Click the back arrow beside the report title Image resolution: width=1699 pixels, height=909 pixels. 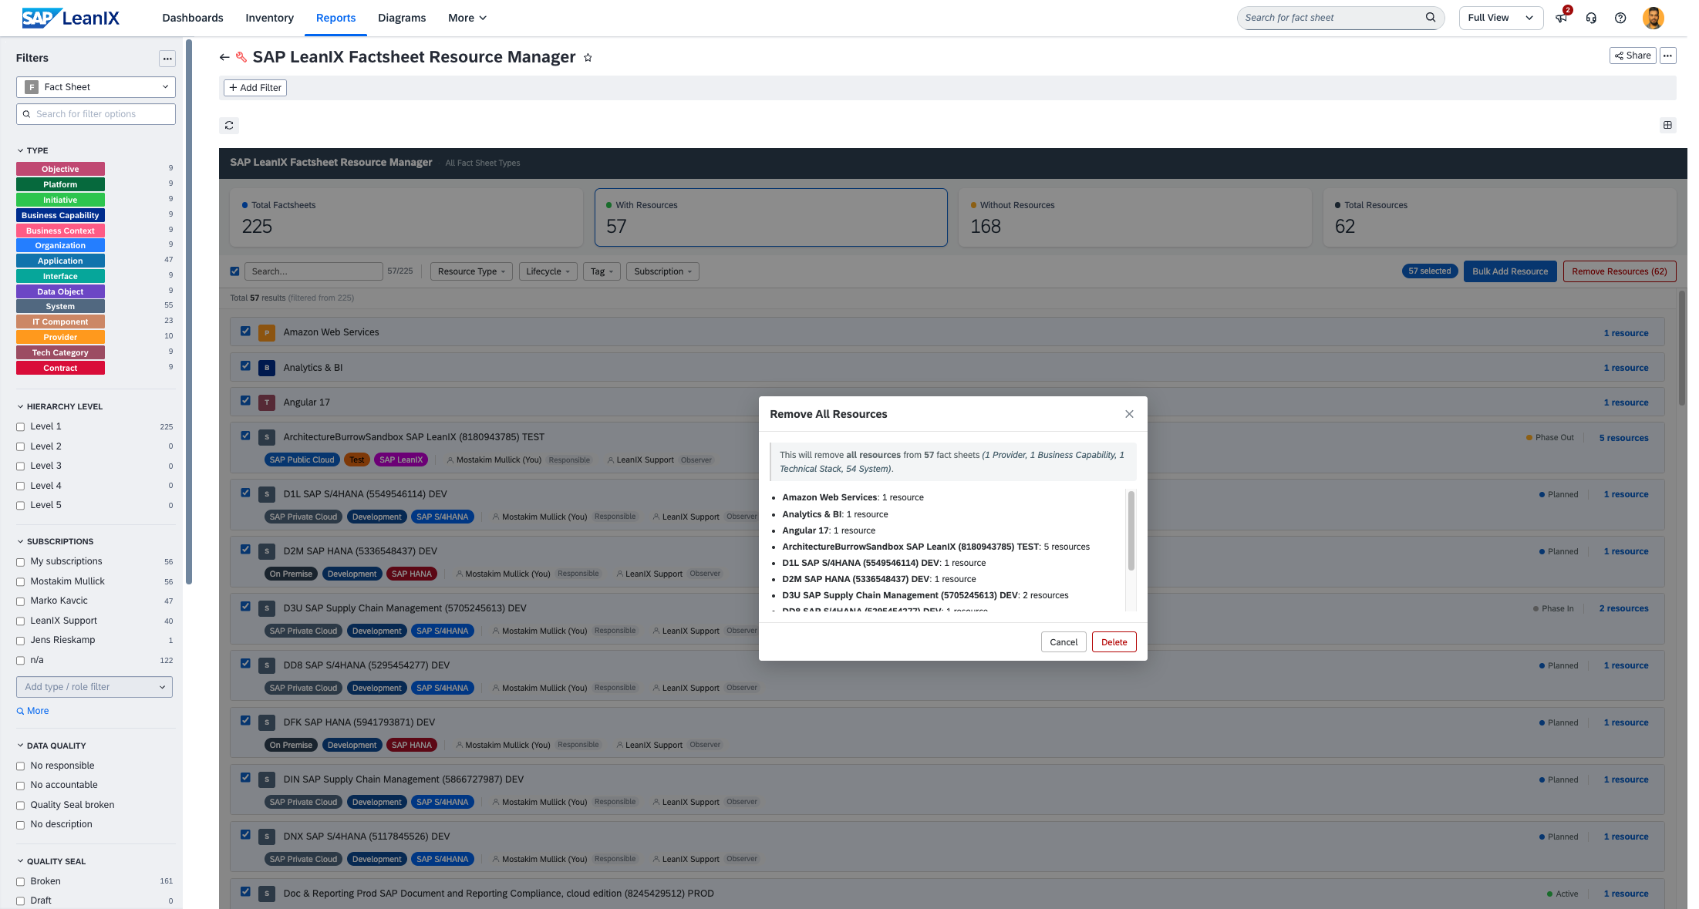(x=226, y=57)
